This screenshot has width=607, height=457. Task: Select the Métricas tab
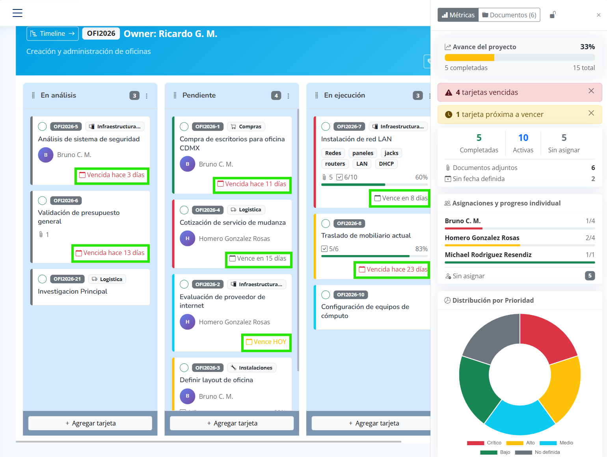(458, 15)
